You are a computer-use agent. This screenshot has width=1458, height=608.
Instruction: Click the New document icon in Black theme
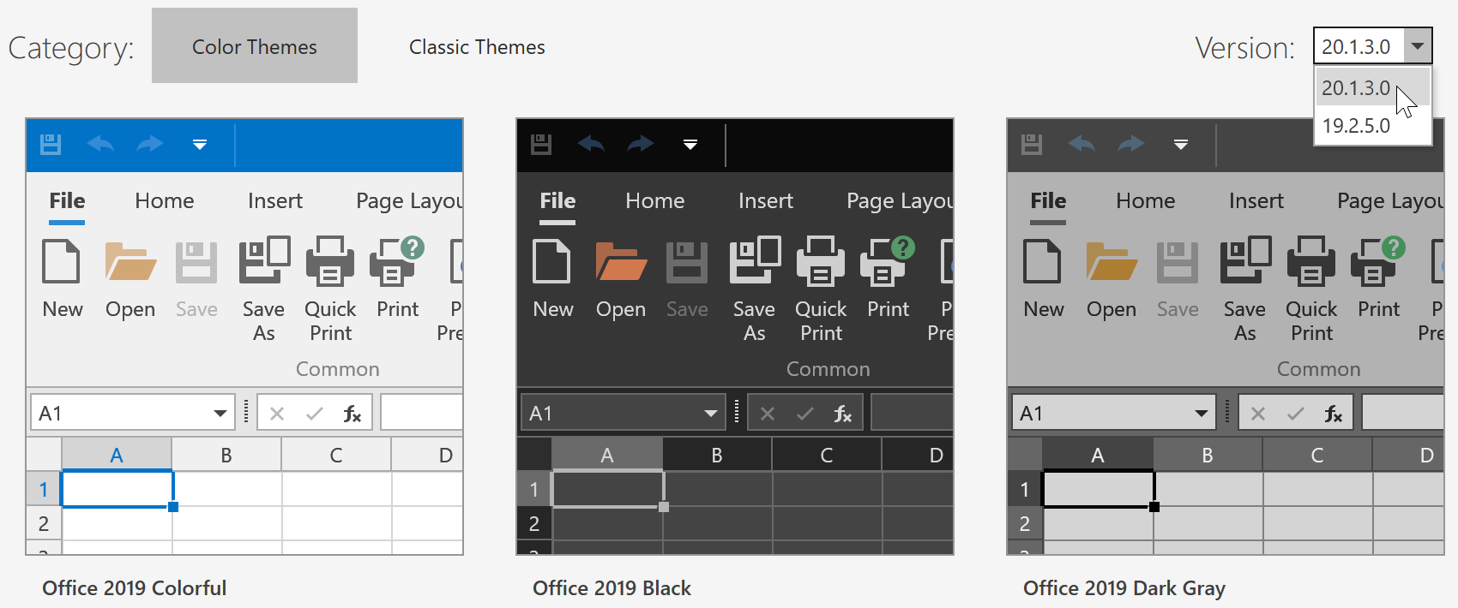tap(551, 262)
